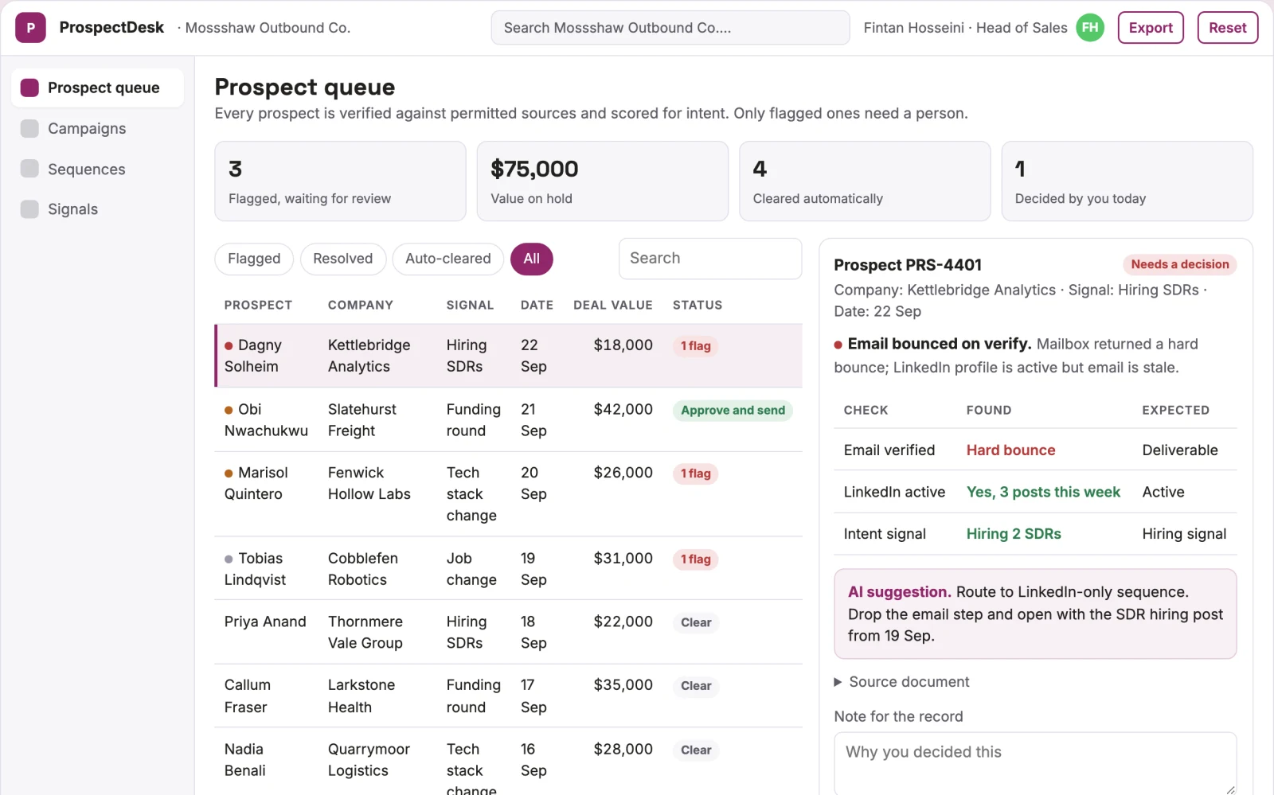
Task: Click the Needs a decision badge
Action: click(x=1179, y=264)
